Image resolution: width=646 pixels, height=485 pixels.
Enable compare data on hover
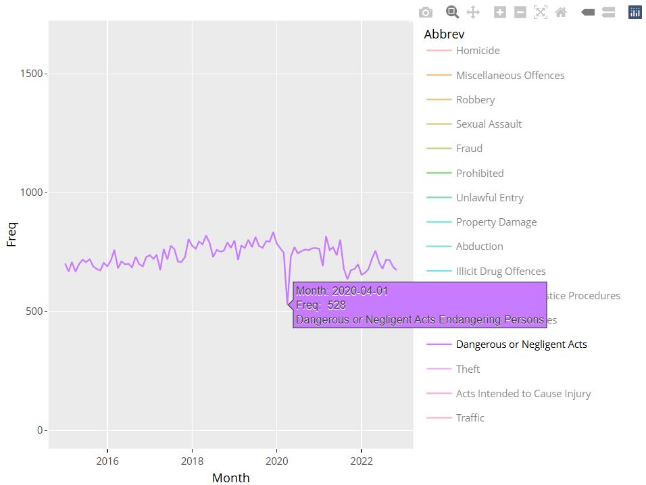tap(607, 12)
